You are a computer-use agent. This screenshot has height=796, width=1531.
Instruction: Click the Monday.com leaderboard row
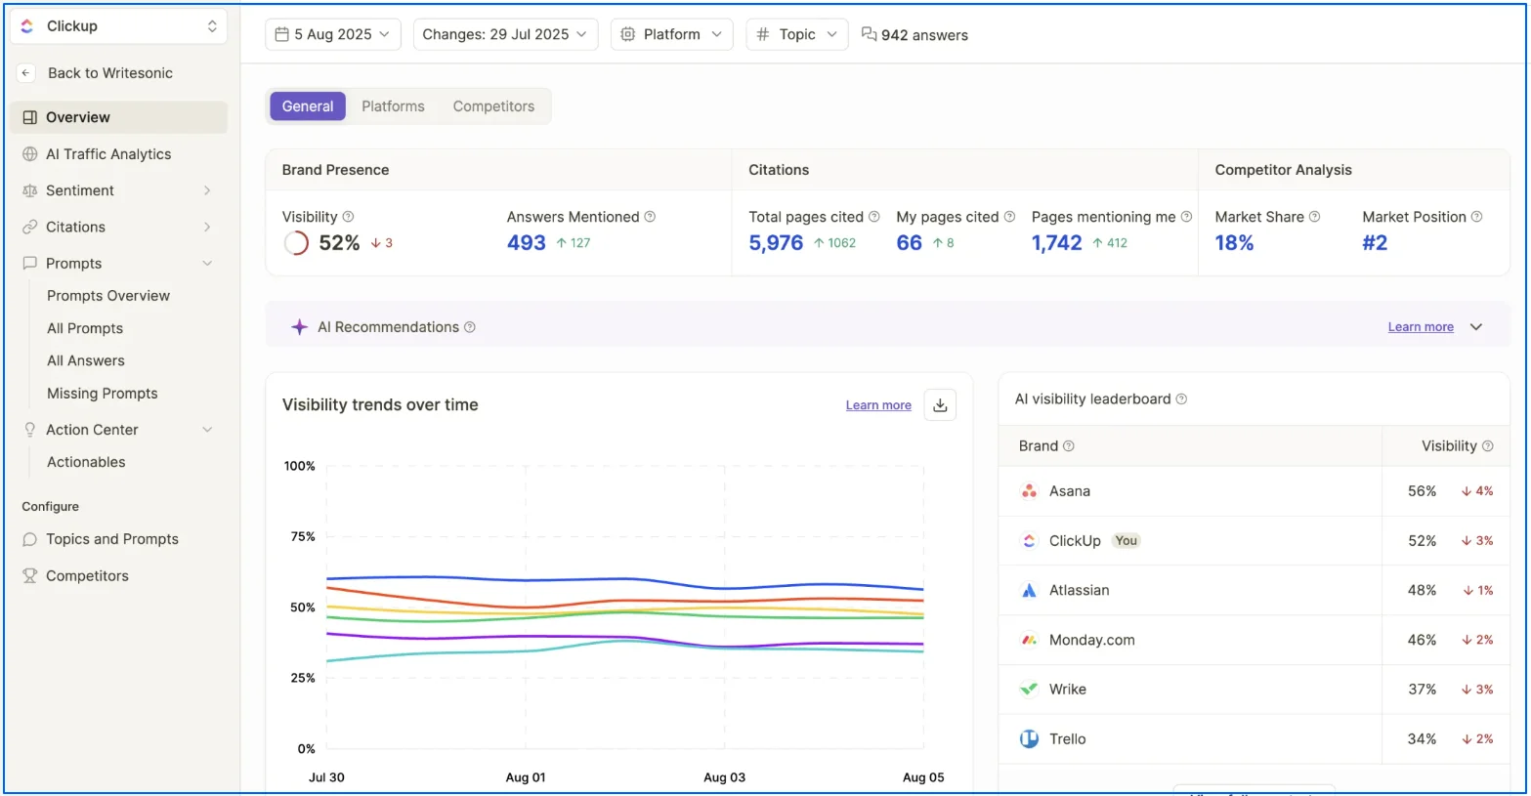pos(1255,641)
